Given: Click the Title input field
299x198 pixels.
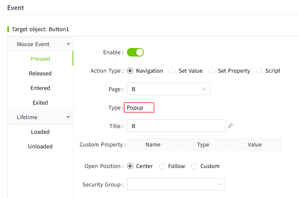Looking at the screenshot, I should coord(176,126).
